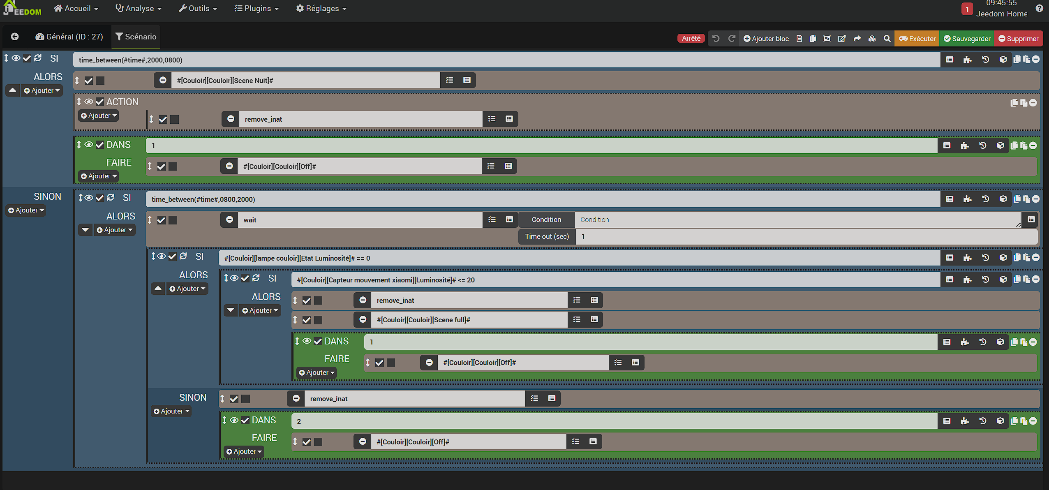This screenshot has height=490, width=1049.
Task: Uncheck the enable checkbox on the wait action
Action: pos(161,220)
